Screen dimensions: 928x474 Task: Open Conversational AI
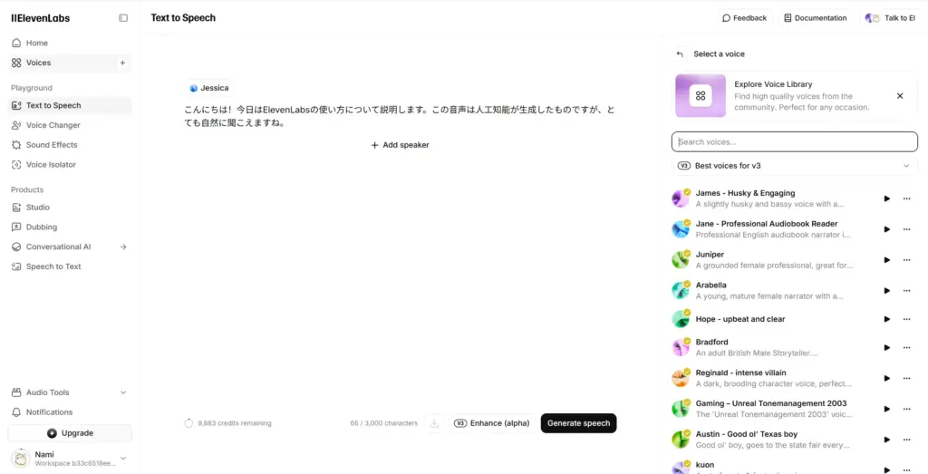(70, 247)
